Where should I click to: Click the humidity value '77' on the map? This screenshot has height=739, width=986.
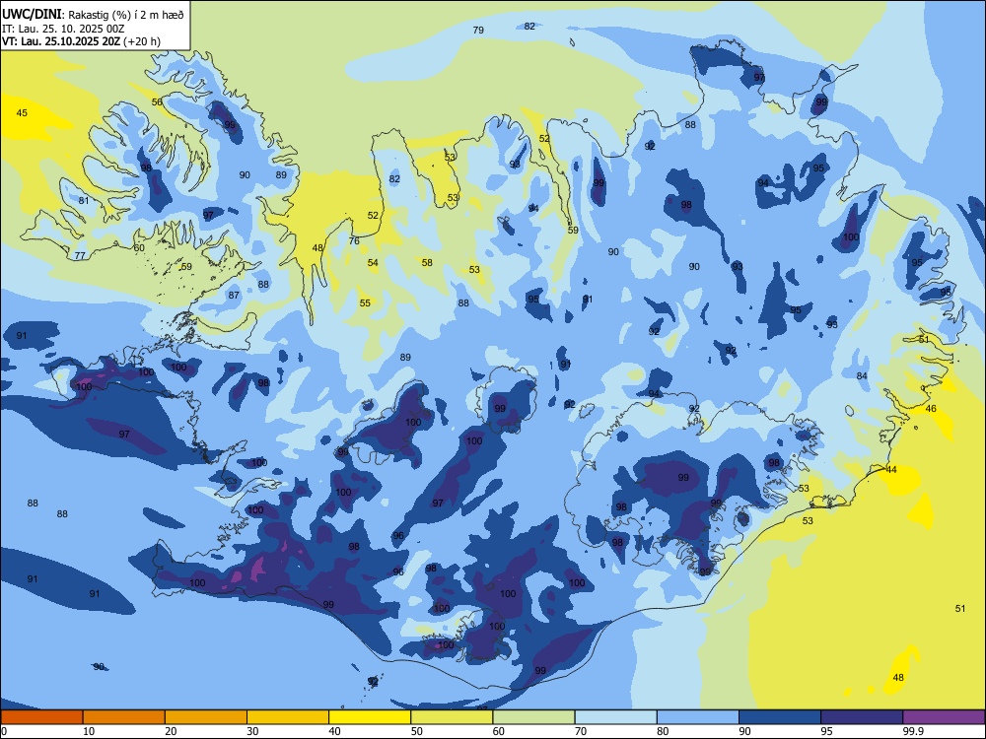[80, 256]
